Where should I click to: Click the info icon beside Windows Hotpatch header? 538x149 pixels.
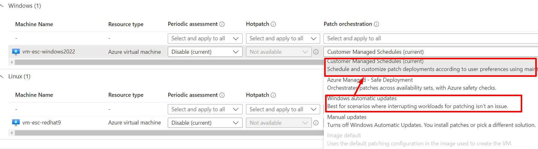(x=273, y=24)
